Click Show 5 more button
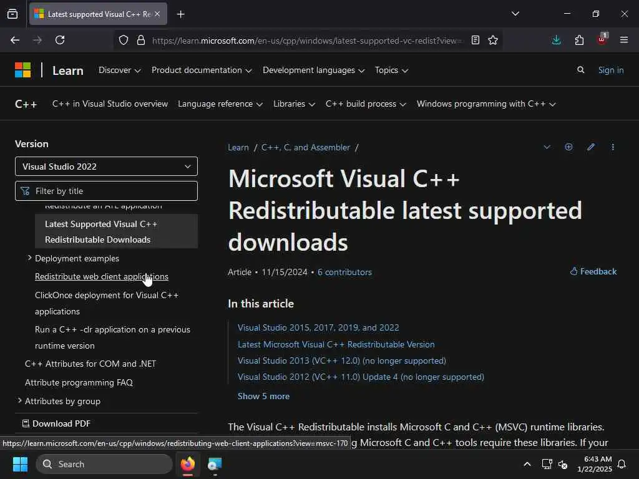This screenshot has height=479, width=639. coord(263,396)
